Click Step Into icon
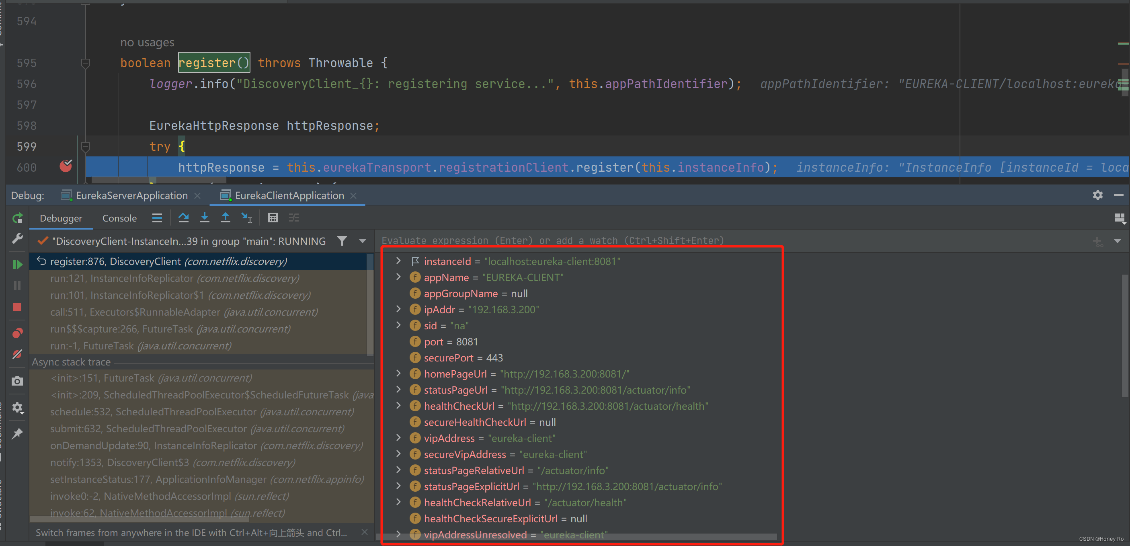The width and height of the screenshot is (1130, 546). pyautogui.click(x=205, y=218)
